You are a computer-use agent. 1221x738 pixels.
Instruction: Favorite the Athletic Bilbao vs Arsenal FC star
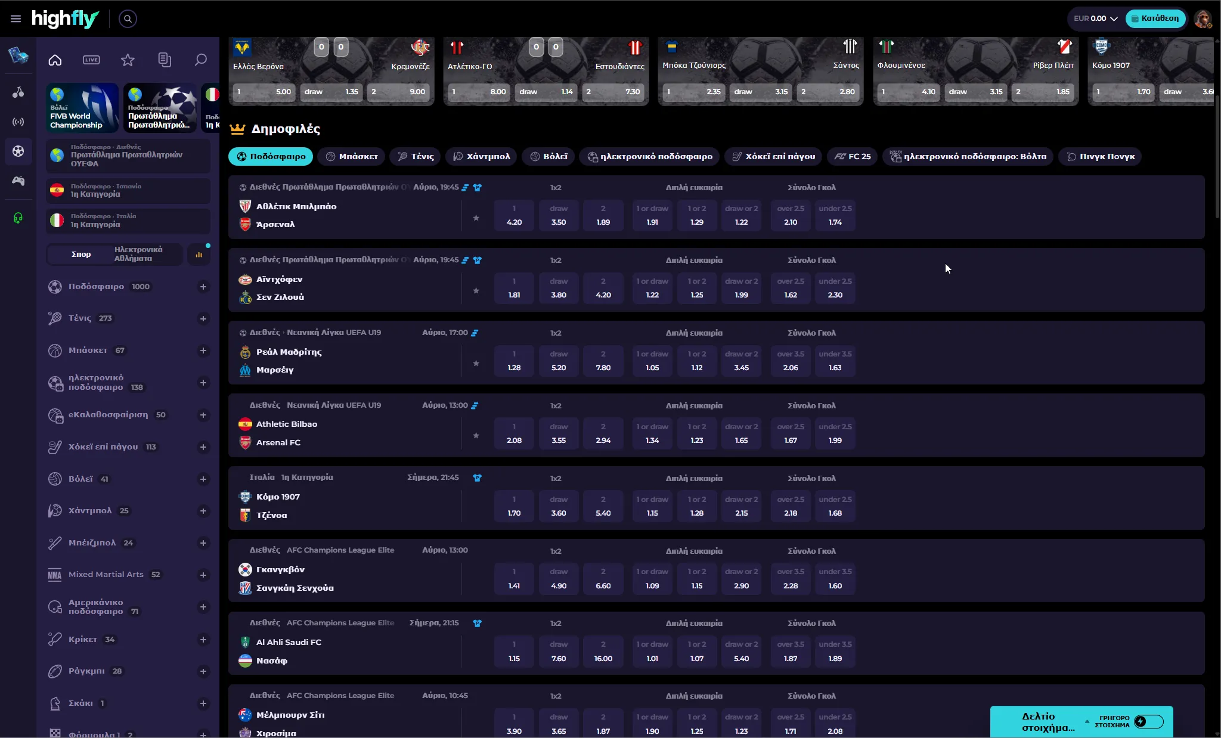pos(476,436)
